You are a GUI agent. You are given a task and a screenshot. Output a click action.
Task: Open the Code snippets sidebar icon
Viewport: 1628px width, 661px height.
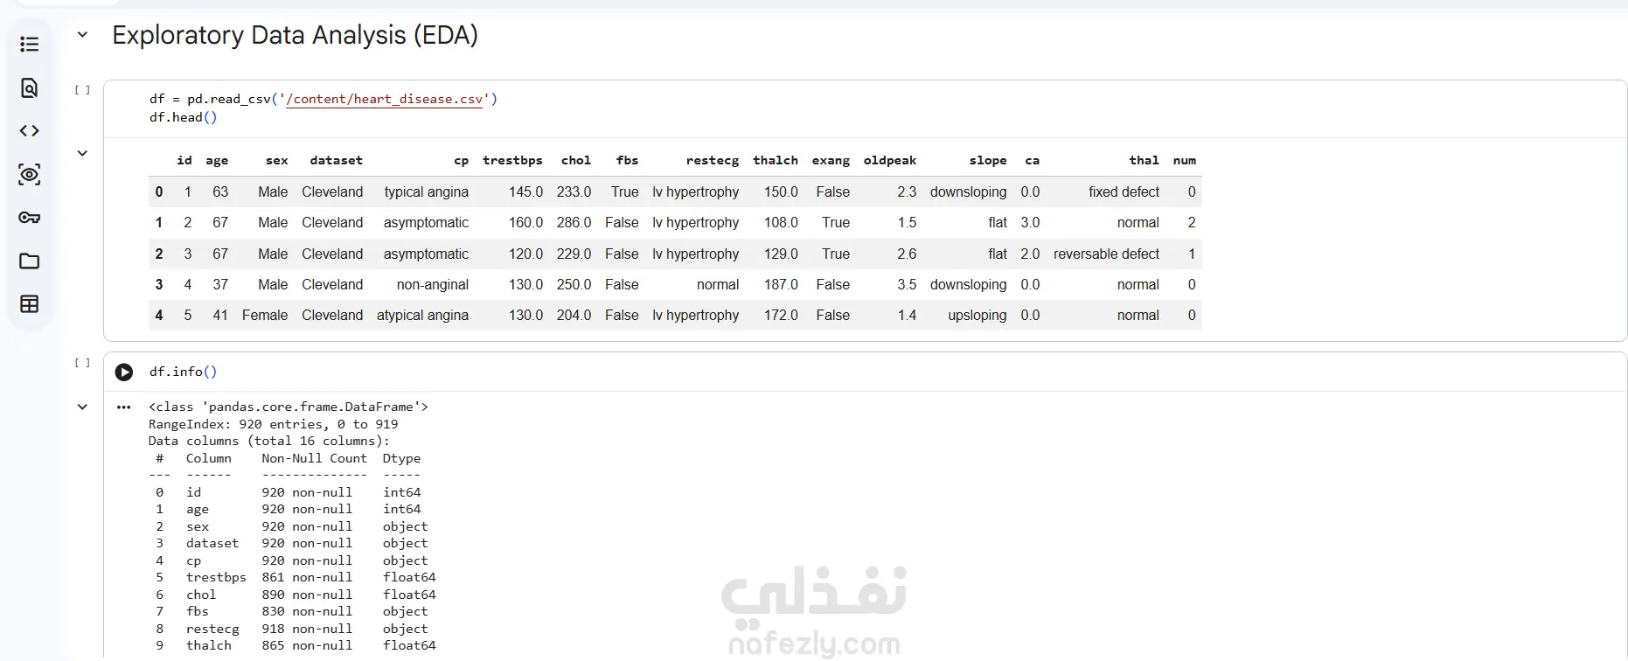[x=29, y=131]
